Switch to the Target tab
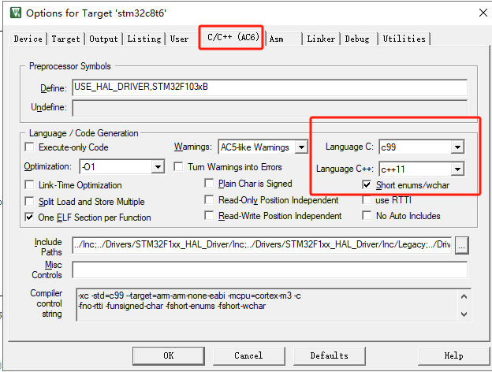Viewport: 492px width, 372px height. (x=65, y=39)
